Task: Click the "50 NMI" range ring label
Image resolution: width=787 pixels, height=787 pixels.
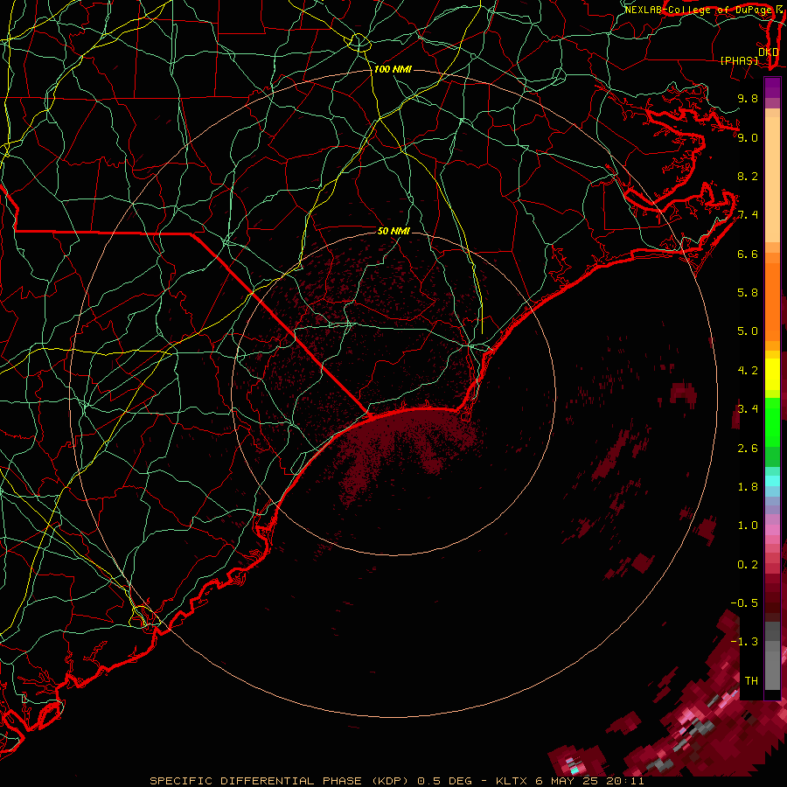Action: [393, 231]
